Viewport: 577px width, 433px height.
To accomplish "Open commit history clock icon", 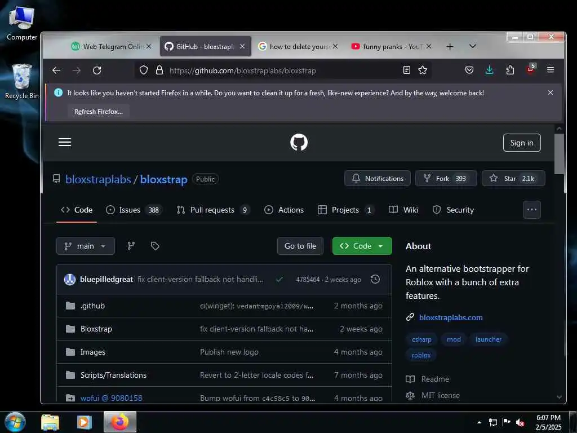I will point(375,279).
